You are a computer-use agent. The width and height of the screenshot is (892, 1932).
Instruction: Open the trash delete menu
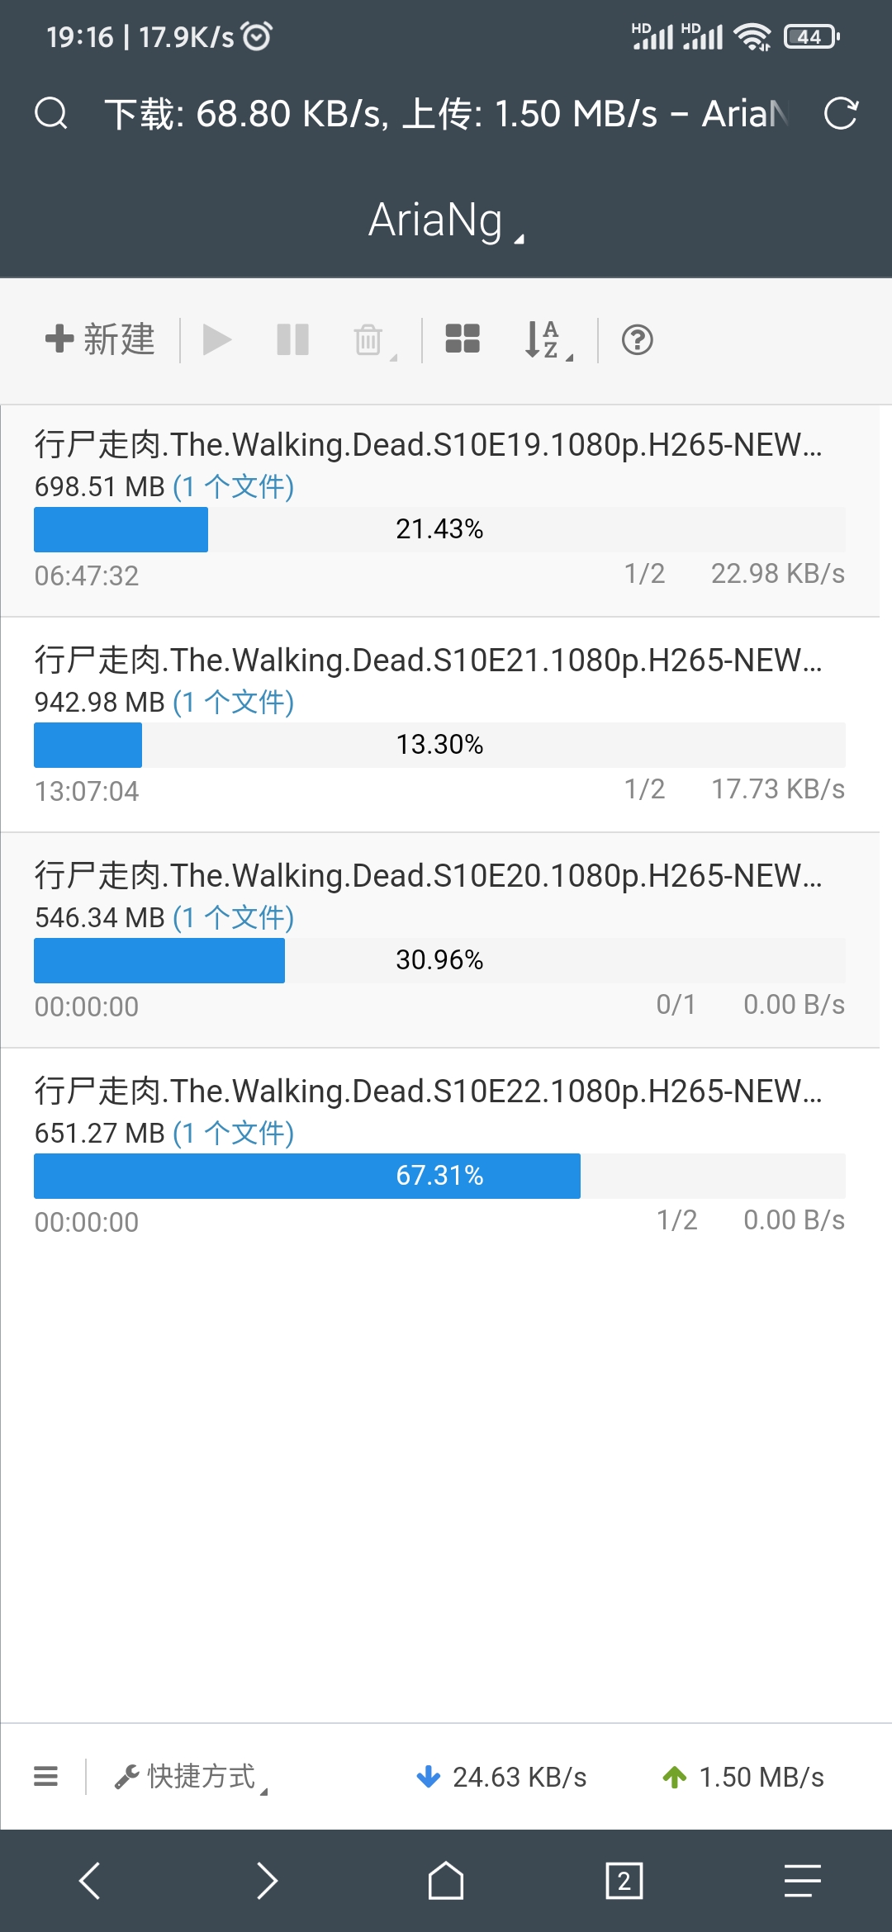(x=373, y=339)
